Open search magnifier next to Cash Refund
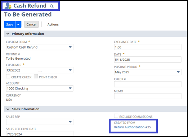The image size is (188, 137). [52, 6]
